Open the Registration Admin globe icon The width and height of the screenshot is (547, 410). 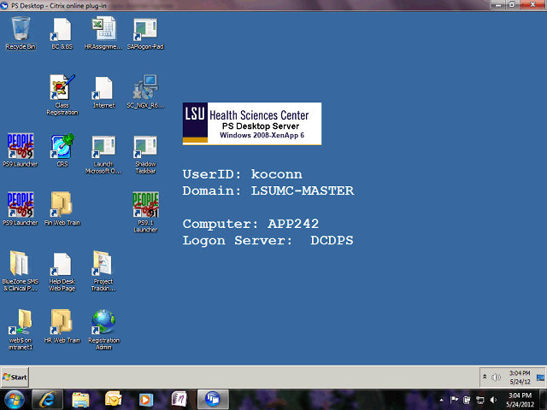[103, 330]
